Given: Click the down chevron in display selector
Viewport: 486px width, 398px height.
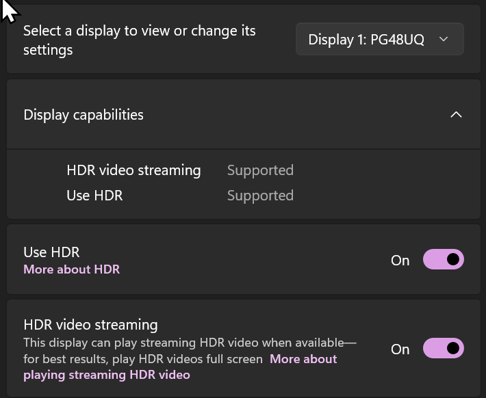Looking at the screenshot, I should pyautogui.click(x=444, y=40).
